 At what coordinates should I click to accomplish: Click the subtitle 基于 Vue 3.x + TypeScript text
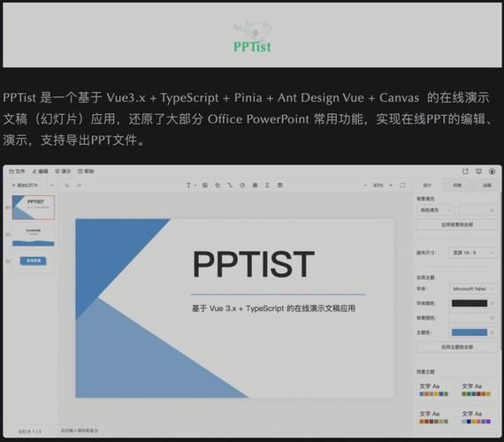(x=273, y=309)
